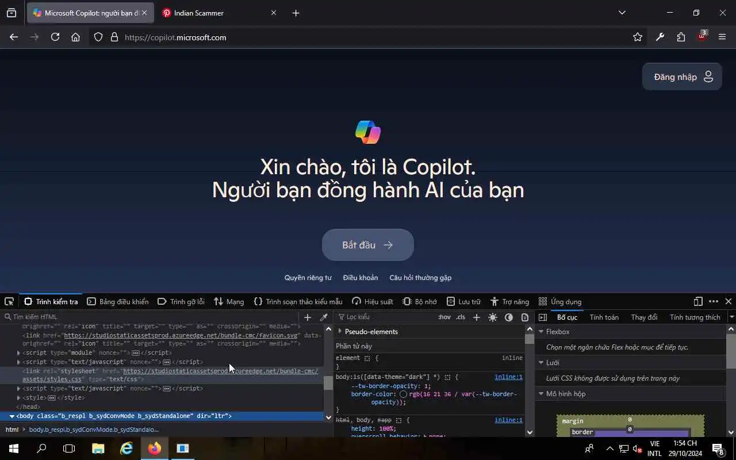This screenshot has height=460, width=736.
Task: Close the Indian Scammer tab
Action: pyautogui.click(x=274, y=13)
